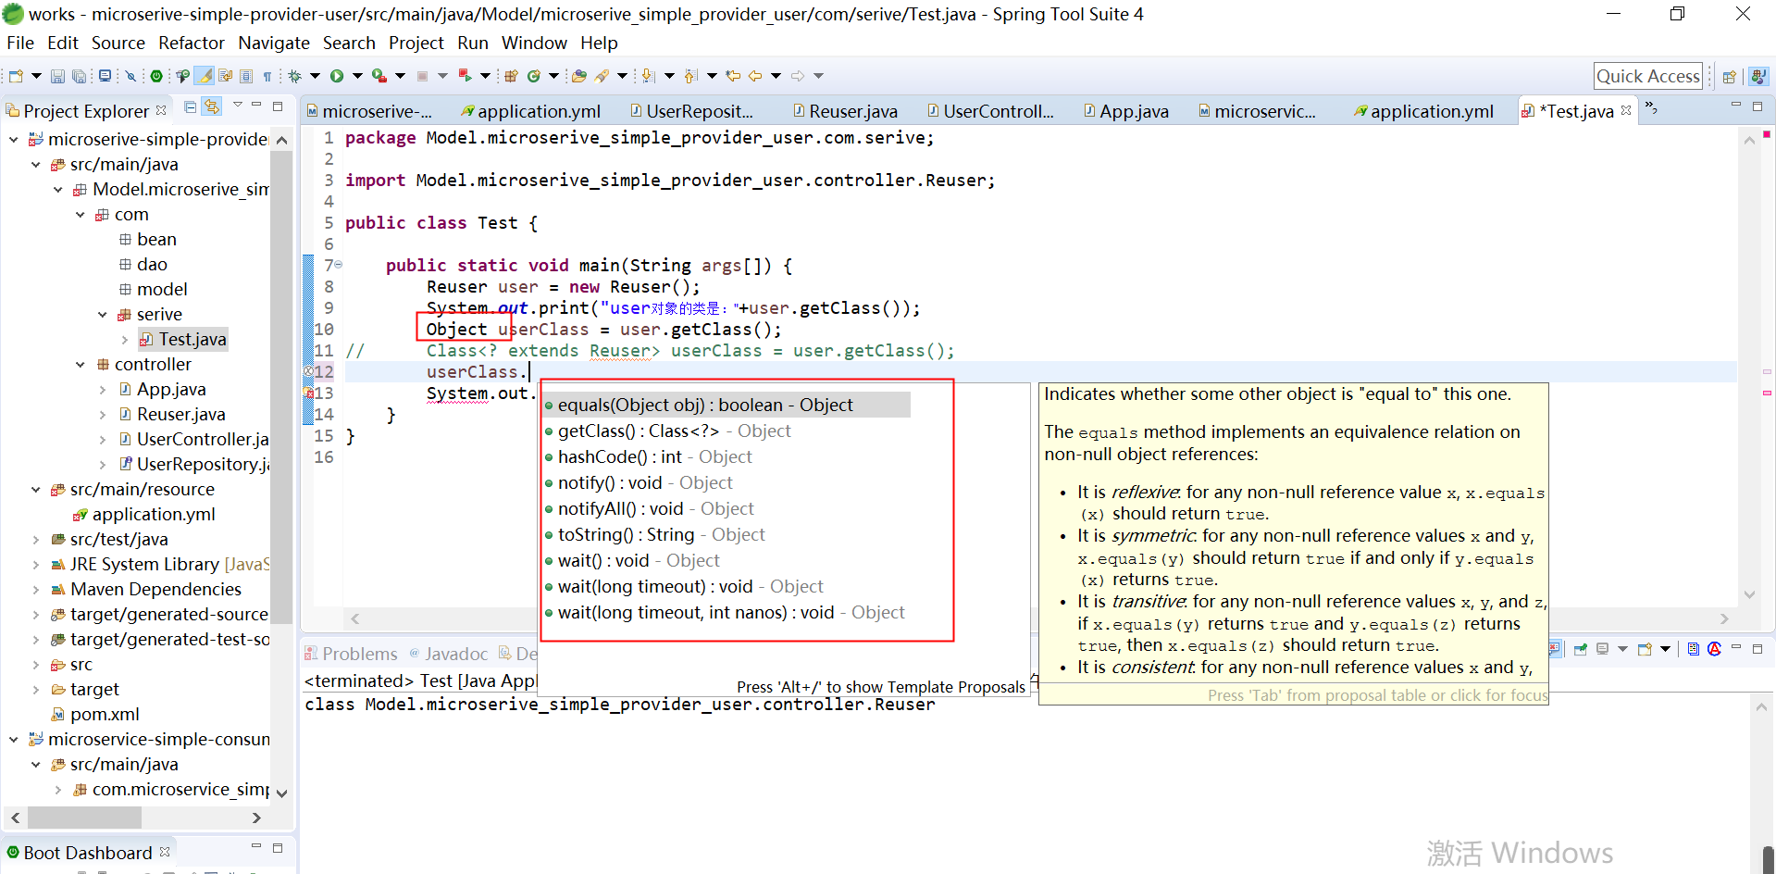Collapse the src/main/java folder in tree
Screen dimensions: 1776x874
[36, 165]
